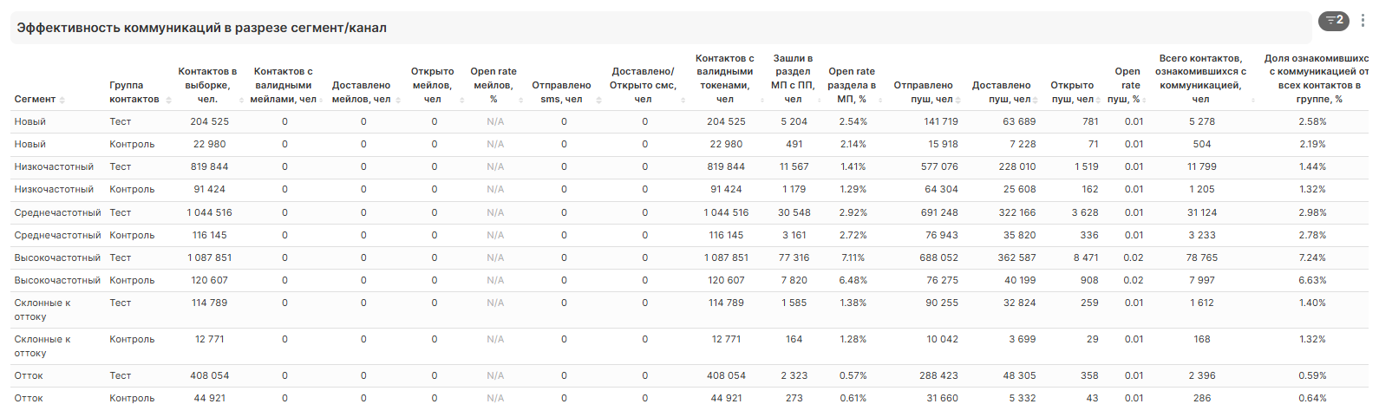
Task: Click sort arrows for Доставлено мейлов, чел
Action: (x=398, y=101)
